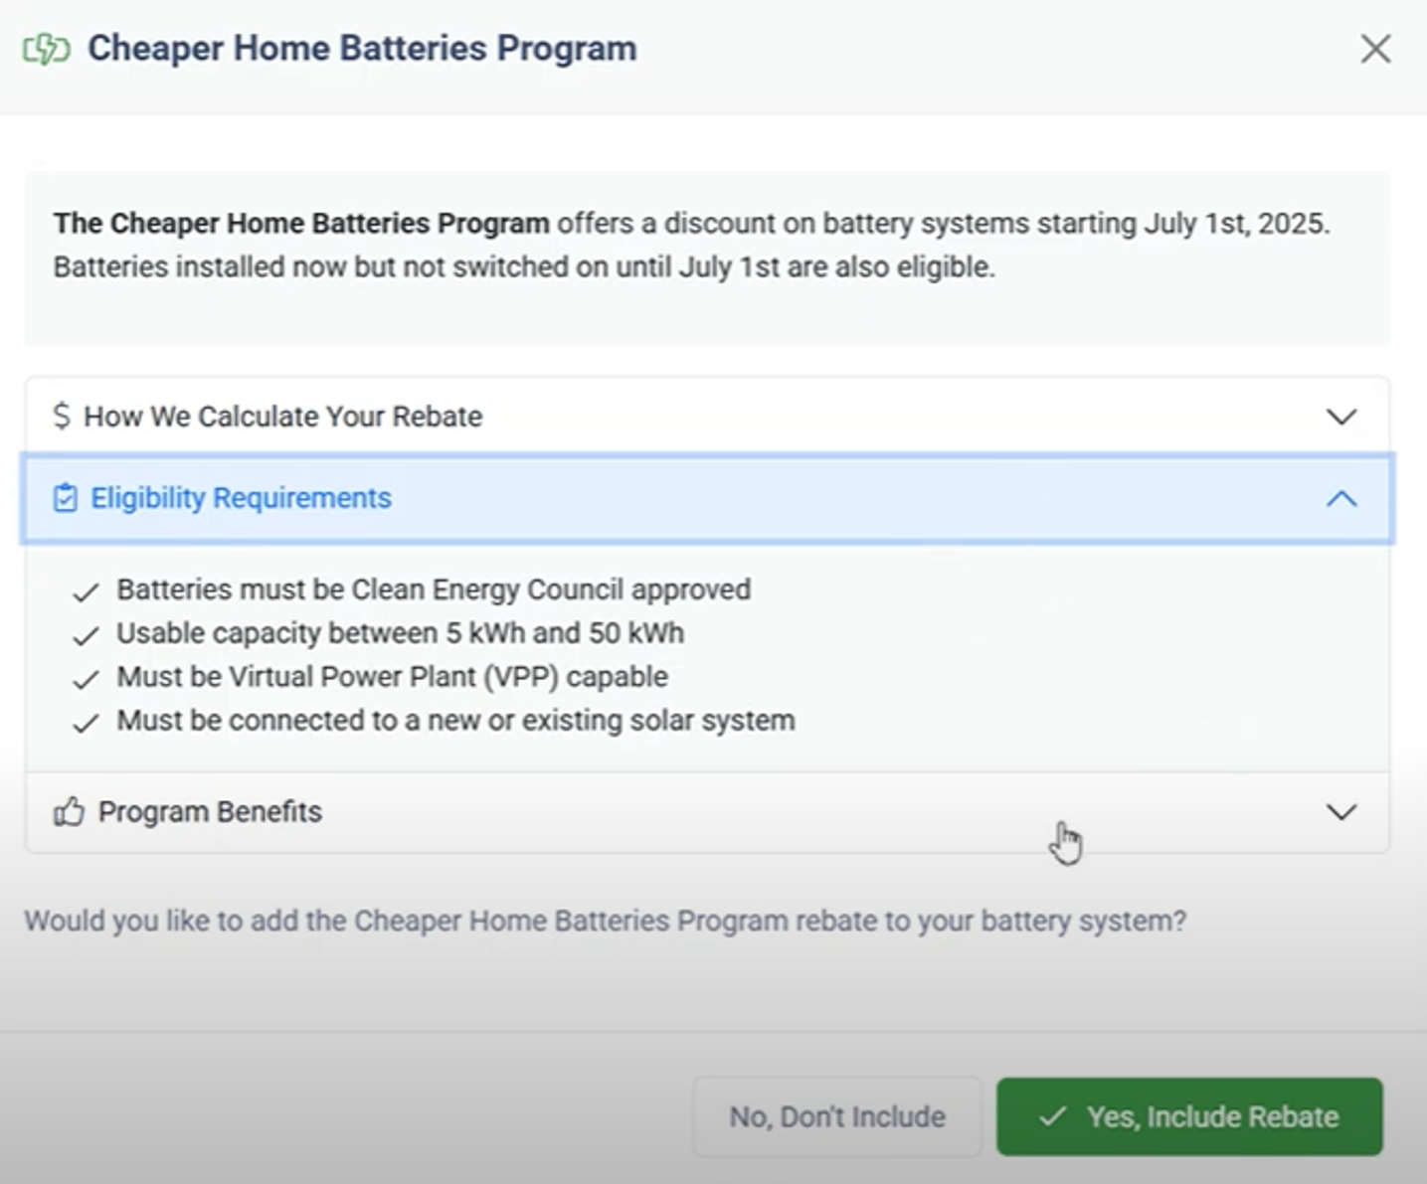Click the Program Benefits chevron arrow
The width and height of the screenshot is (1427, 1184).
pyautogui.click(x=1340, y=811)
